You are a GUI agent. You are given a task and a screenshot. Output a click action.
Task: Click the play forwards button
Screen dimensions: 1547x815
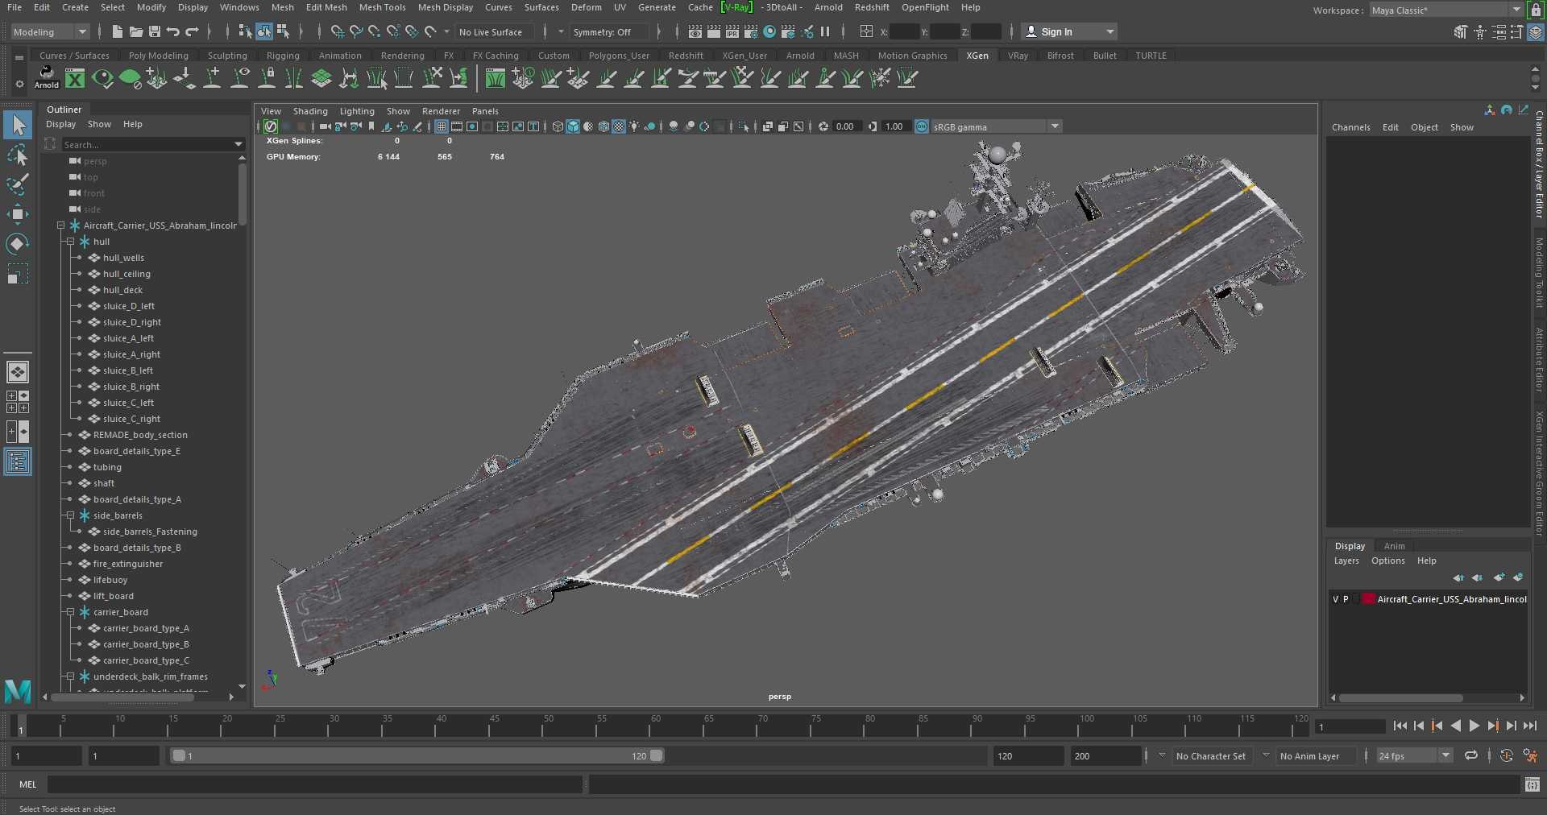[x=1474, y=726]
